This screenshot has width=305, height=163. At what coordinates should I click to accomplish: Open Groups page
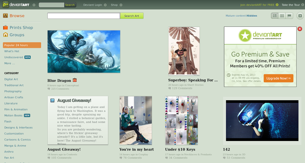point(17,35)
